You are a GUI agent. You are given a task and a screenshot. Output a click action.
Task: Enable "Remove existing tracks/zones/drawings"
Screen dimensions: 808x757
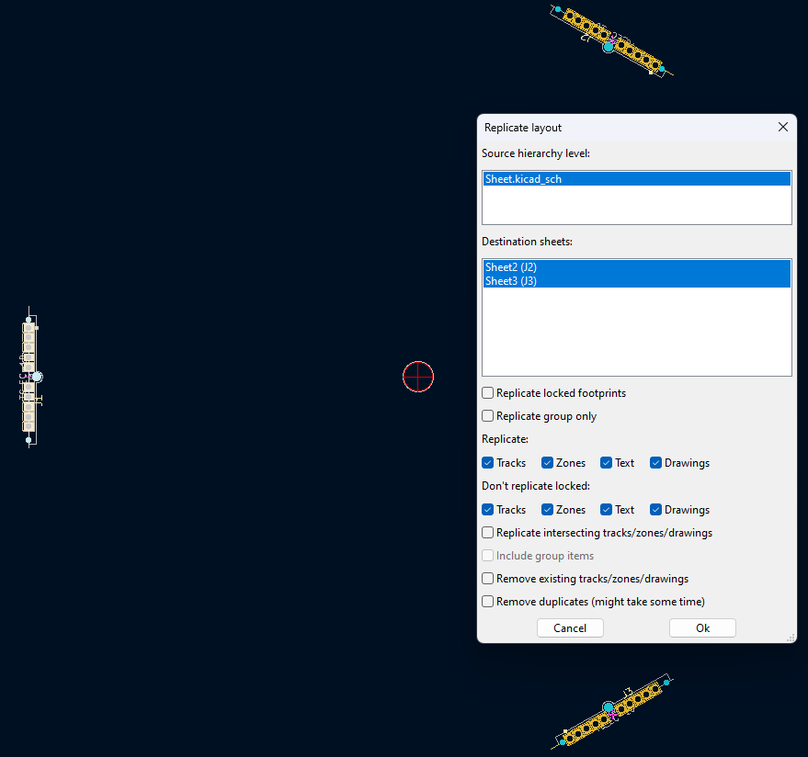pyautogui.click(x=487, y=578)
